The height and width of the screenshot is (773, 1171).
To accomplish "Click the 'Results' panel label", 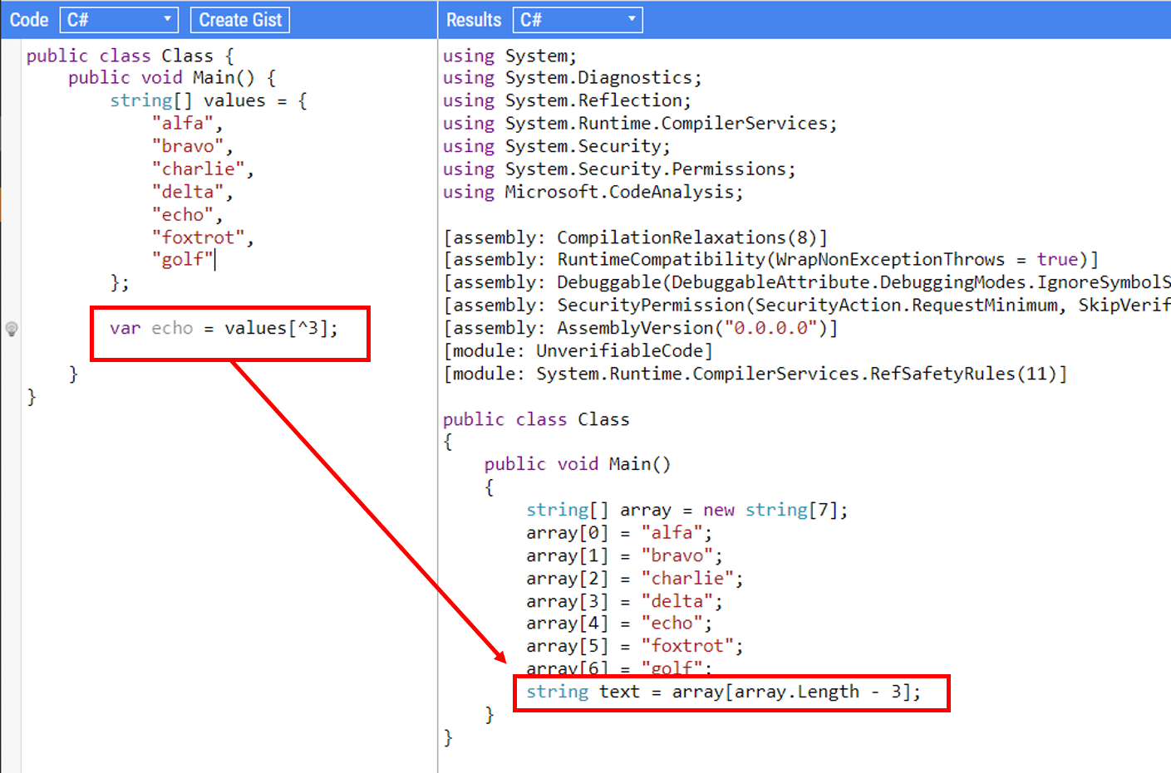I will 474,20.
